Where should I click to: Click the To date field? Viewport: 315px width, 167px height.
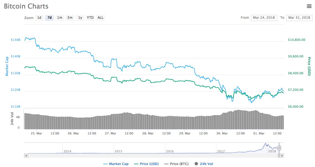[299, 18]
